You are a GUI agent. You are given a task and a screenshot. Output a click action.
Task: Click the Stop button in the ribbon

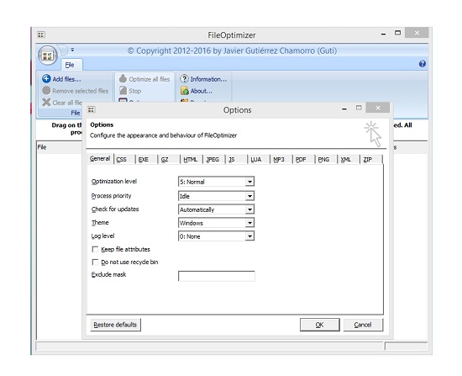point(130,91)
